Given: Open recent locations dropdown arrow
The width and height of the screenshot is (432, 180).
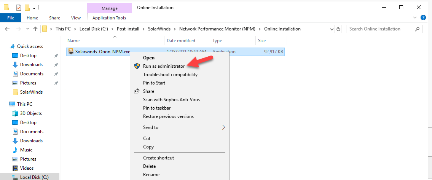Looking at the screenshot, I should tap(27, 29).
